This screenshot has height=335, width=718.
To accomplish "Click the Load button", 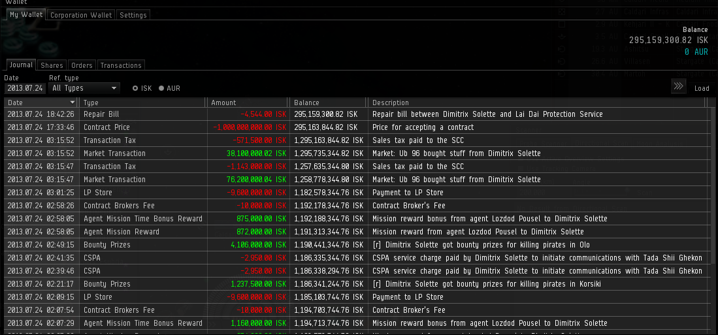I will 702,88.
